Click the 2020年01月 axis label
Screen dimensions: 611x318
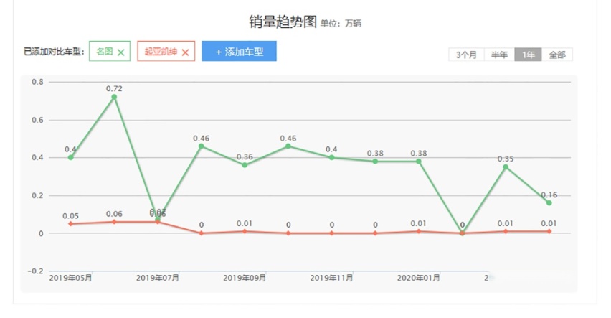point(419,278)
